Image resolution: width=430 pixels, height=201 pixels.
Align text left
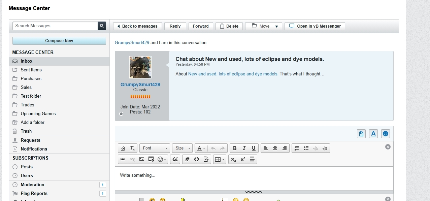[266, 148]
